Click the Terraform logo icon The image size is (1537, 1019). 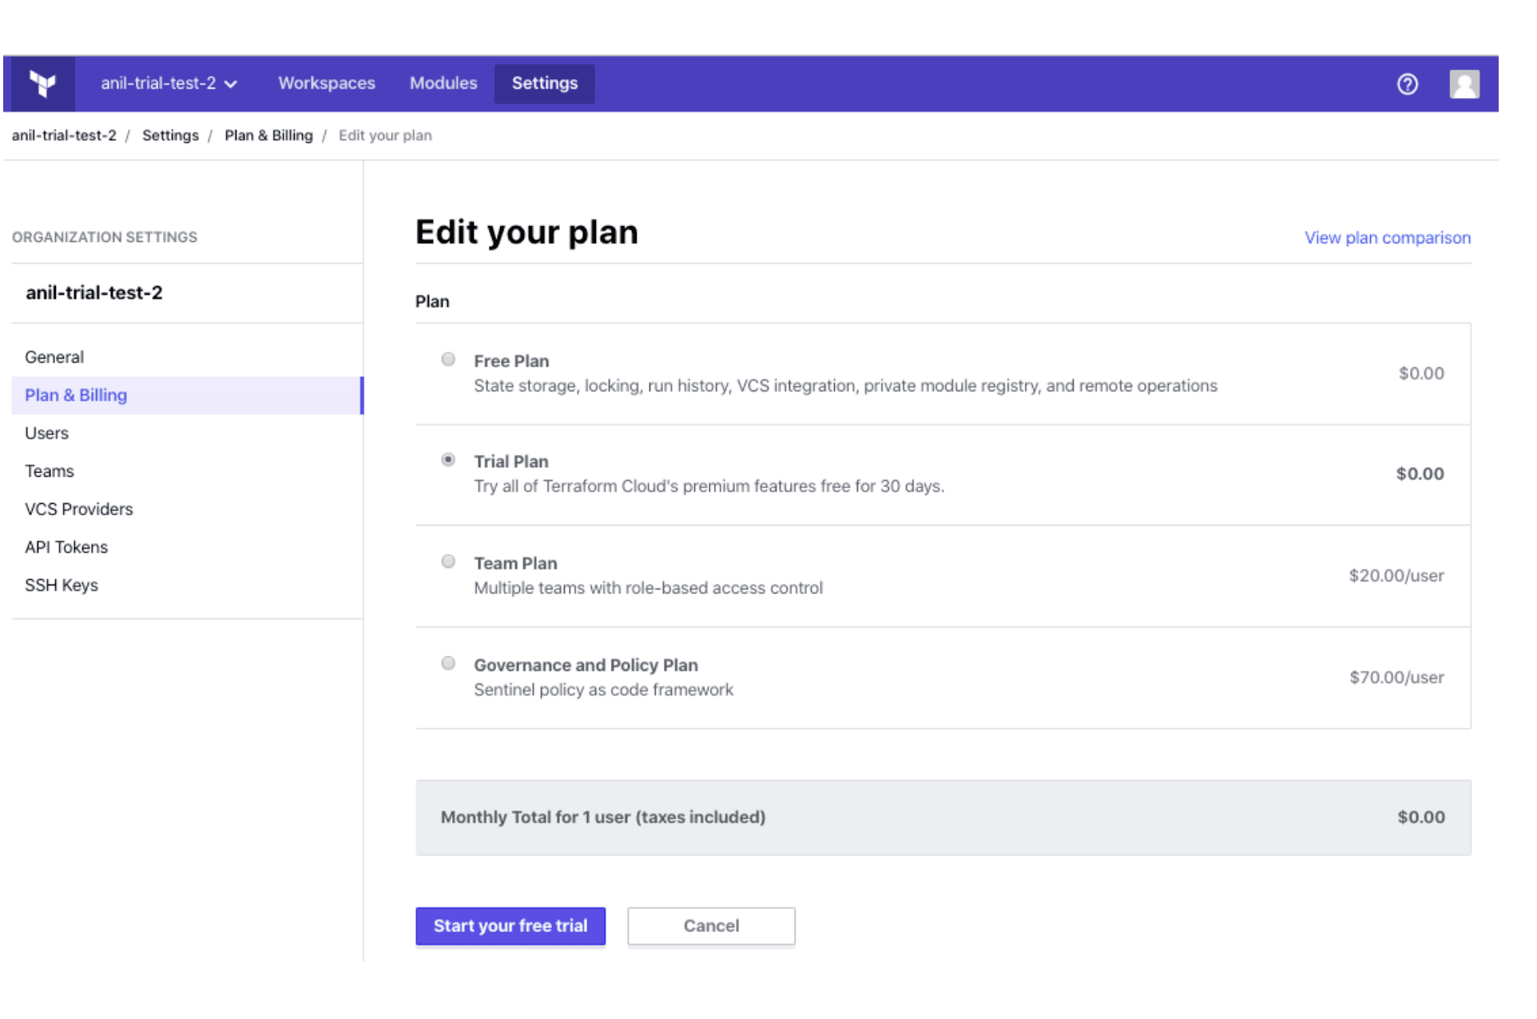point(42,83)
